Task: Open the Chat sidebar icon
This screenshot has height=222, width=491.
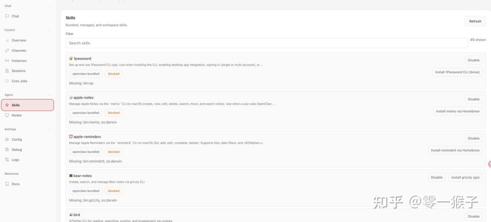Action: 7,16
